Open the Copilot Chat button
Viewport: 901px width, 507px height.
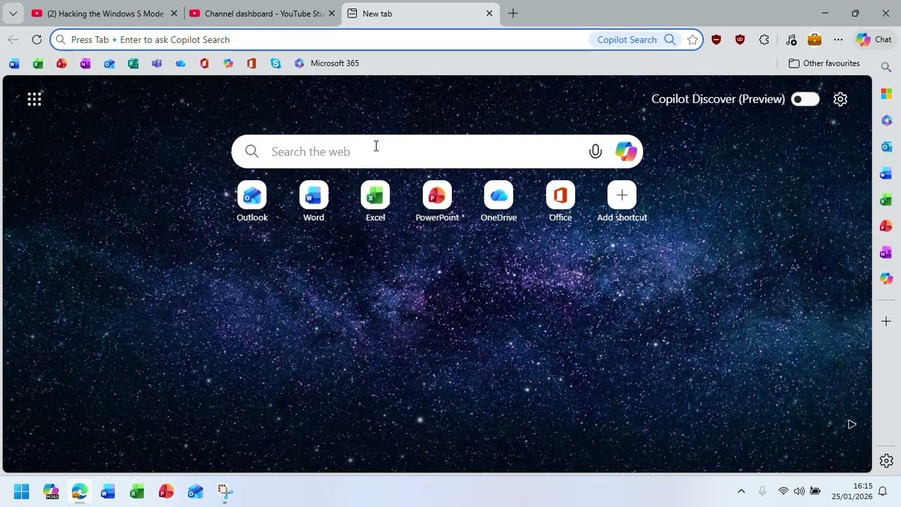coord(874,39)
